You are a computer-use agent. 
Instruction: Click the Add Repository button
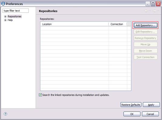point(146,25)
